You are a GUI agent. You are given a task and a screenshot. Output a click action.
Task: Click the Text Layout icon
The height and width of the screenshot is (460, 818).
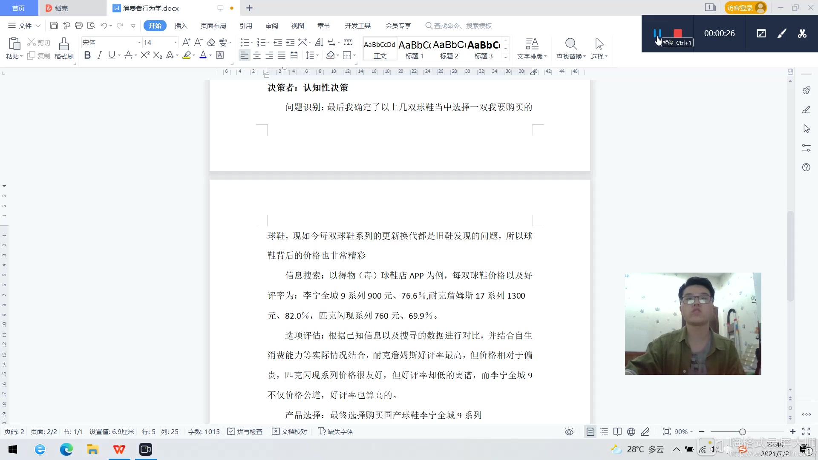(x=532, y=44)
